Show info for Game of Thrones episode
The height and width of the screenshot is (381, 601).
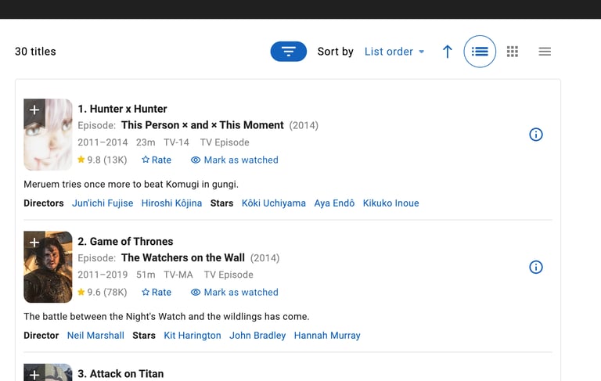(536, 267)
